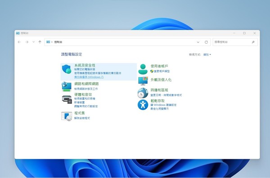Screen dimensions: 270x178
Task: Click 檢閱您的電腦狀態 link
Action: (x=85, y=69)
